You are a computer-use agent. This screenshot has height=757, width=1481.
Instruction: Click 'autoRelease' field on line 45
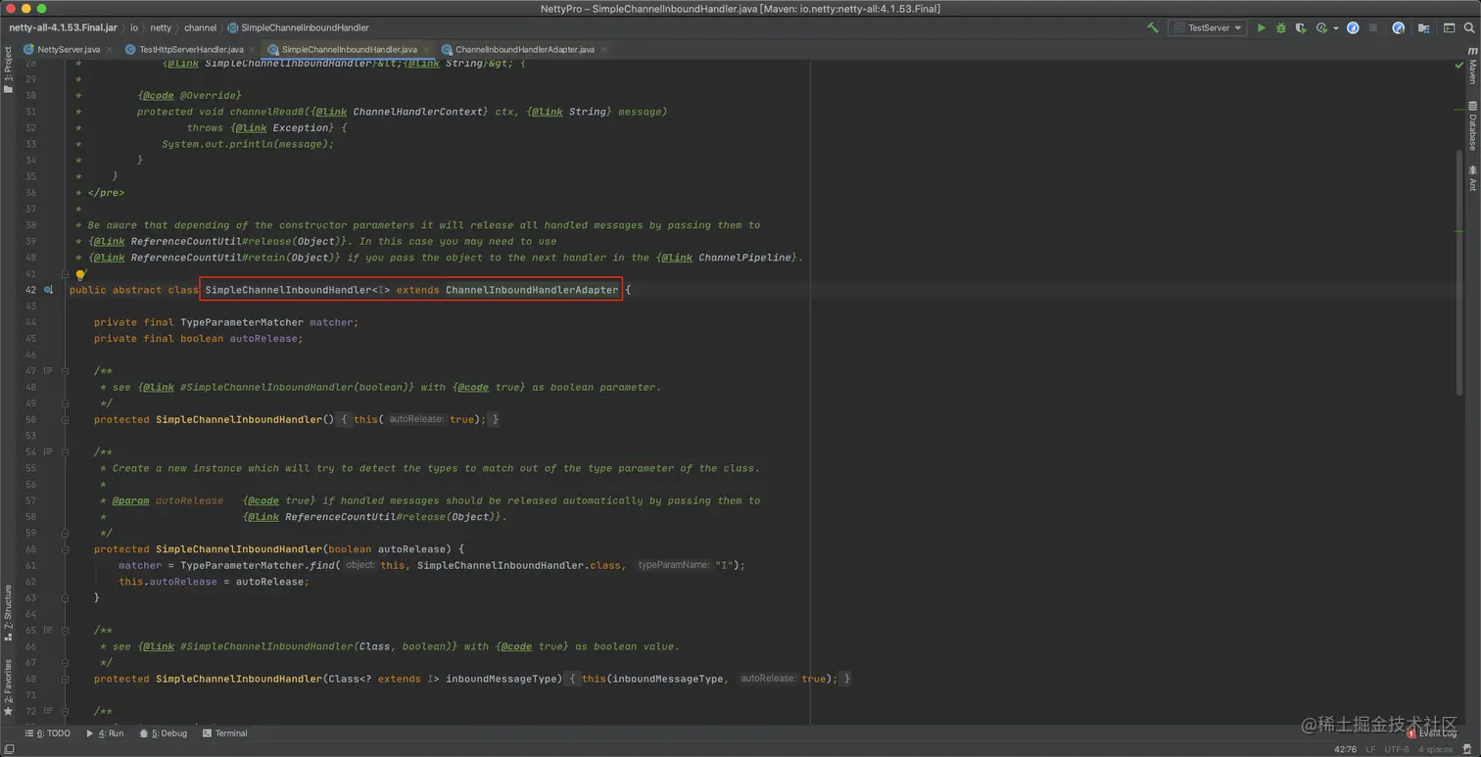pyautogui.click(x=265, y=339)
